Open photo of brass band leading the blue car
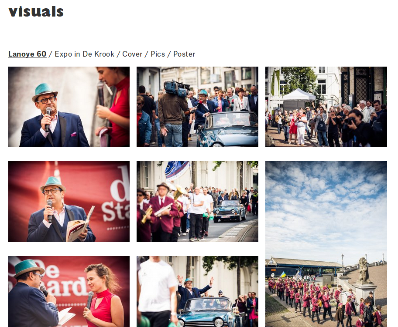Image resolution: width=398 pixels, height=327 pixels. [x=197, y=202]
